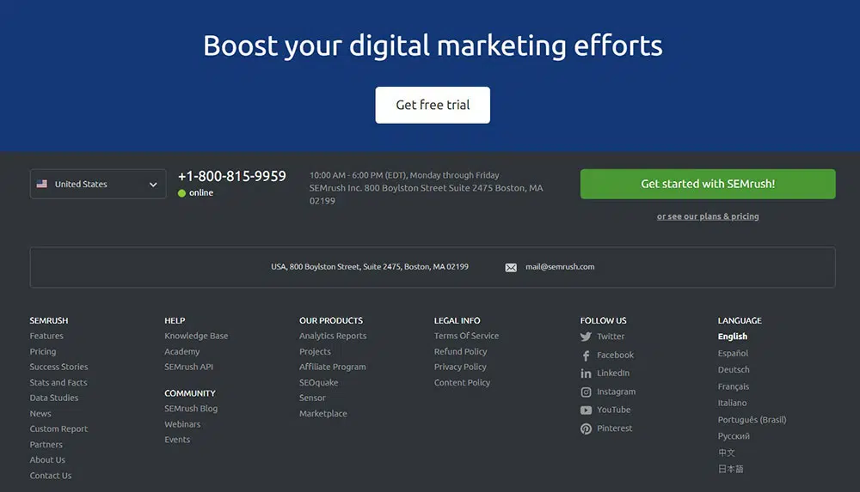Screen dimensions: 860x492
Task: Visit the SEMrush Blog link
Action: [191, 409]
